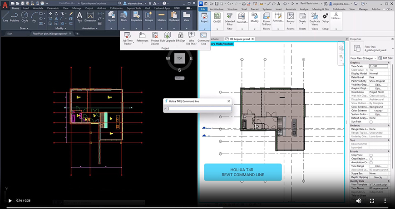Open the Duplicate Views tool
The height and width of the screenshot is (209, 395).
(315, 19)
